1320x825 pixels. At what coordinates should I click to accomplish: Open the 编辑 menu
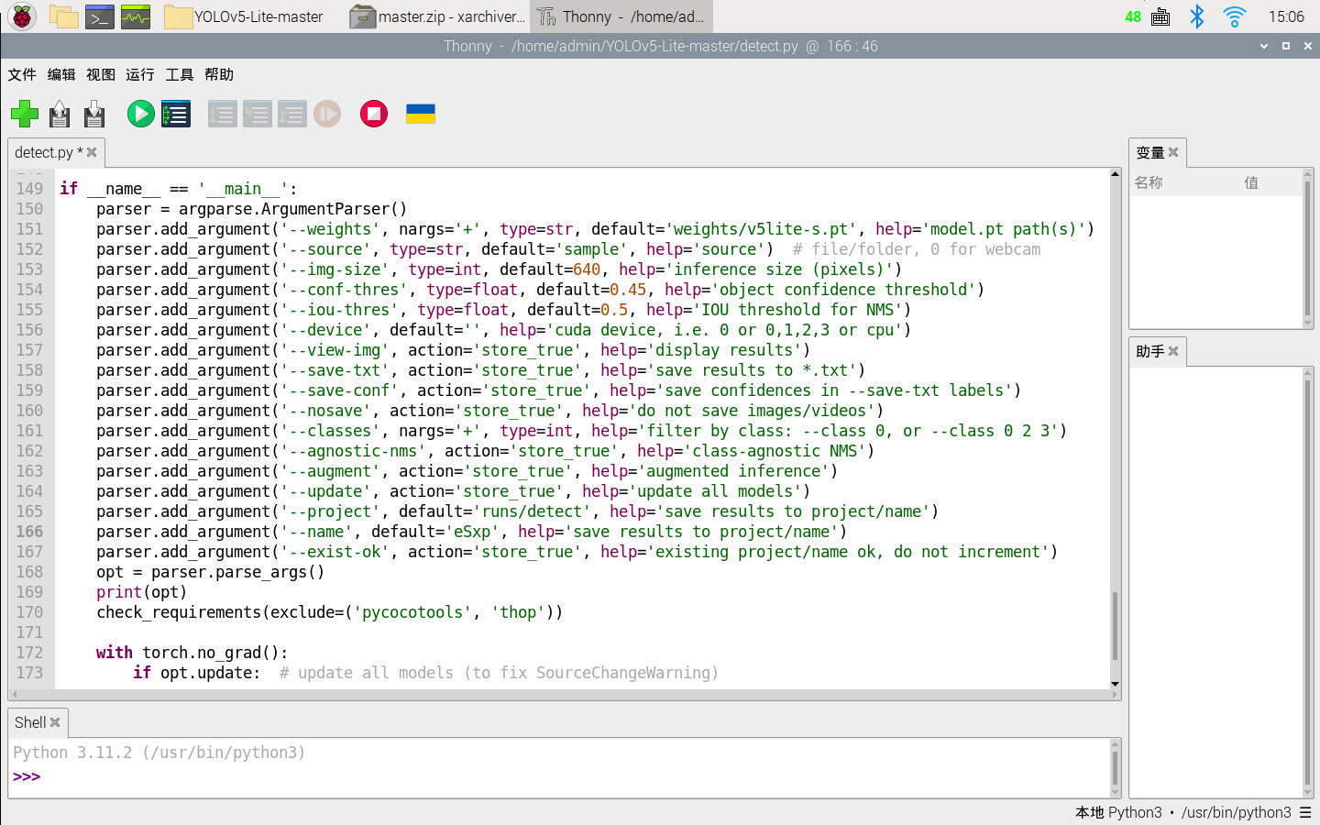click(61, 75)
